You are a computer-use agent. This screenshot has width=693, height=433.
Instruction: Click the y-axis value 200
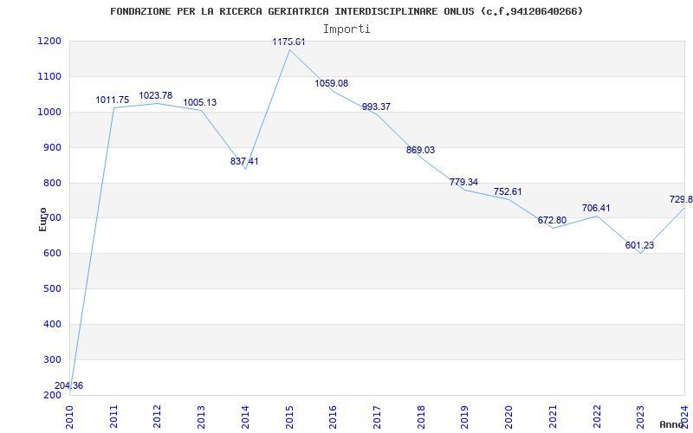(50, 395)
